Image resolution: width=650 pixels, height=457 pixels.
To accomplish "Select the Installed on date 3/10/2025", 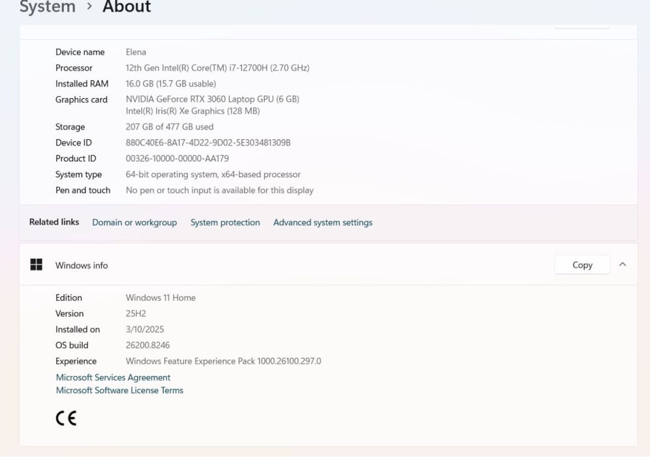I will (145, 329).
